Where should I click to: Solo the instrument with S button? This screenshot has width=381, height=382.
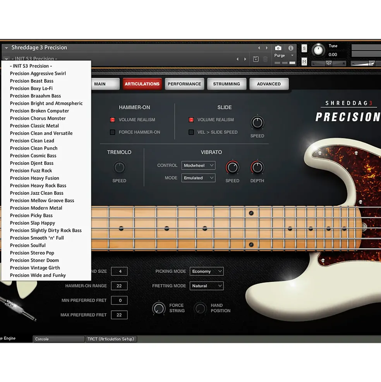coord(304,48)
